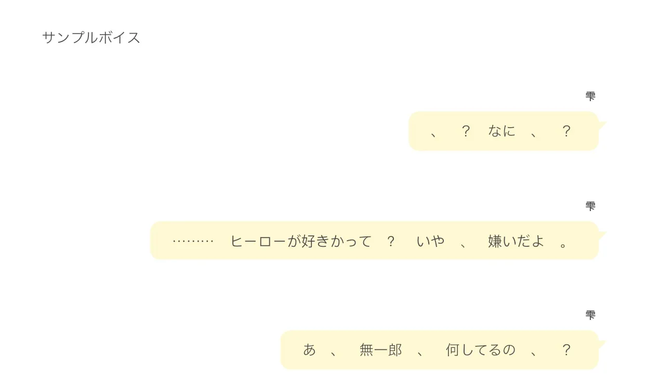Screen dimensions: 659x392
Task: Click the question mark ending the 無一郎 bubble
Action: tap(566, 350)
